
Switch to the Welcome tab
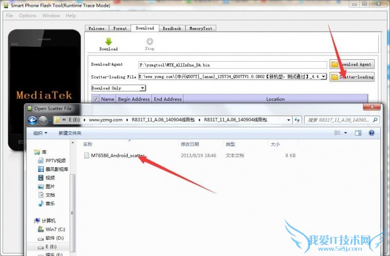(97, 29)
